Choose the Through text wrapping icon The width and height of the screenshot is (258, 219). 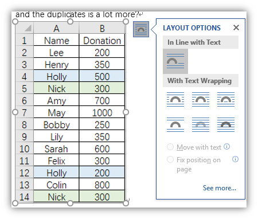pos(226,99)
